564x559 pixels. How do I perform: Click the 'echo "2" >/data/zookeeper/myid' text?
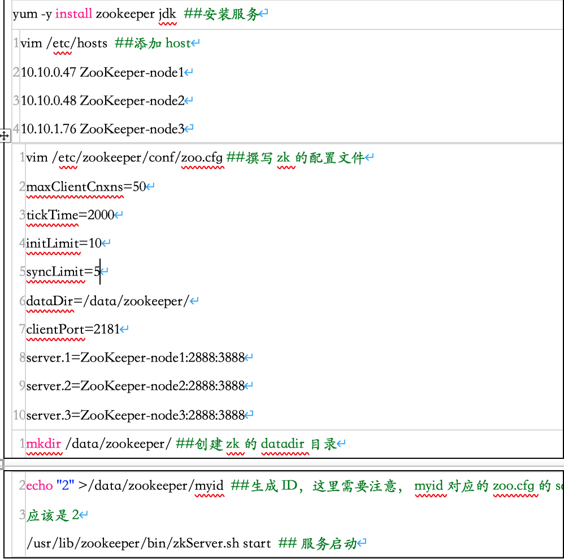pos(125,485)
